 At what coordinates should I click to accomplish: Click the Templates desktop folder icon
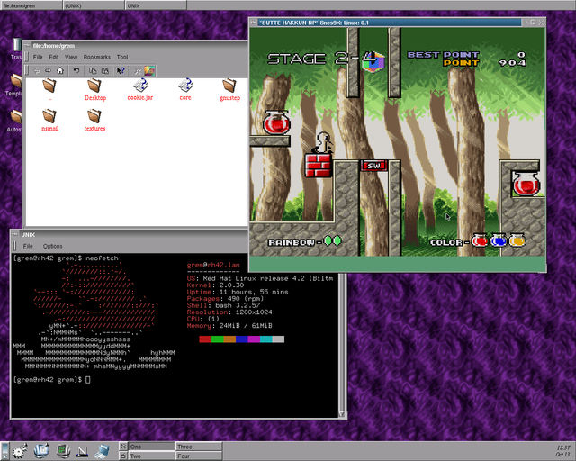[14, 86]
